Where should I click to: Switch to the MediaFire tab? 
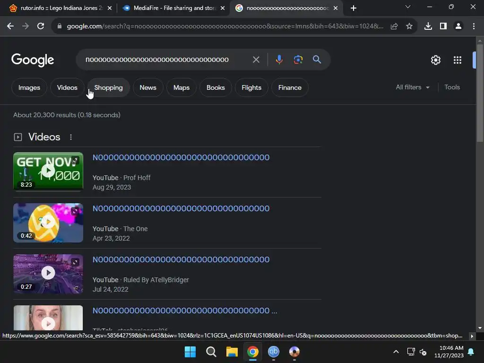pyautogui.click(x=173, y=8)
